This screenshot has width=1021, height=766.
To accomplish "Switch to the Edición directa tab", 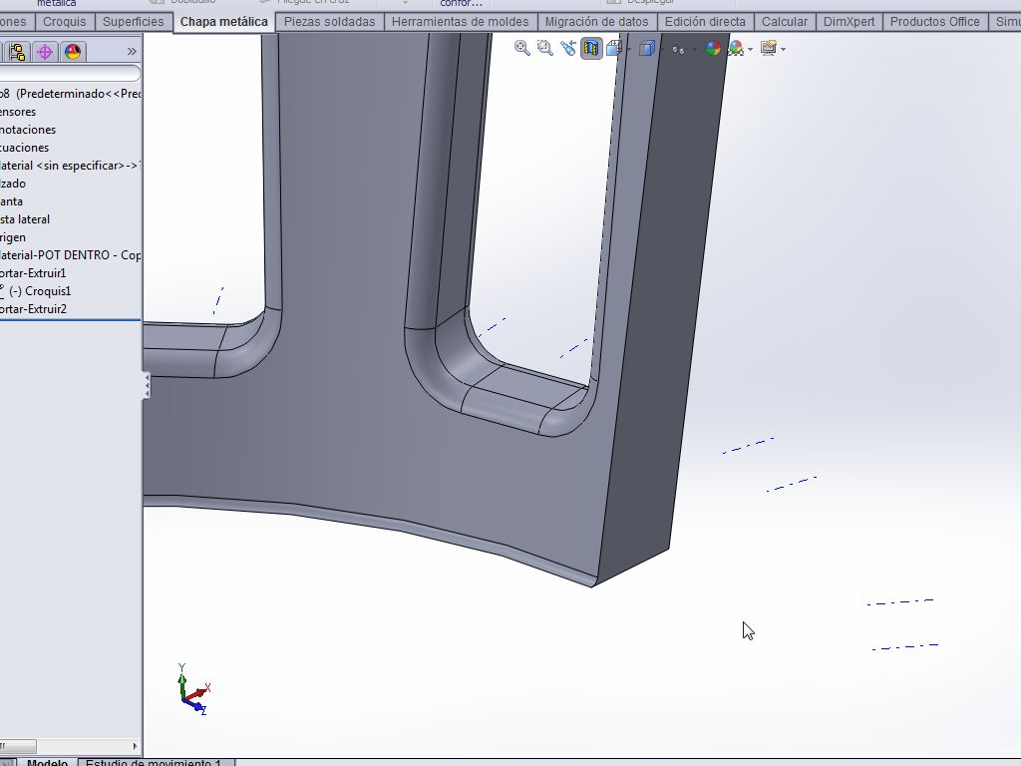I will (x=705, y=22).
